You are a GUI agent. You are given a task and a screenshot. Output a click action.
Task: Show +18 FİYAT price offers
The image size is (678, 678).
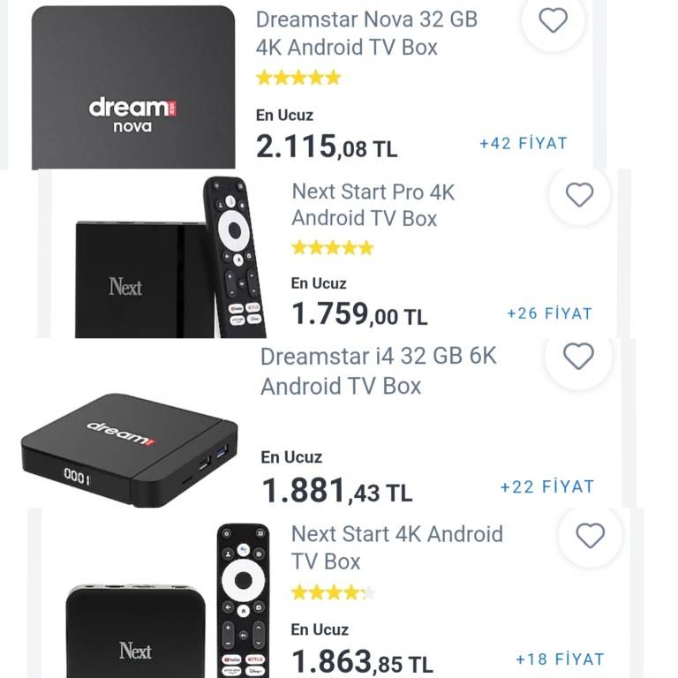560,659
